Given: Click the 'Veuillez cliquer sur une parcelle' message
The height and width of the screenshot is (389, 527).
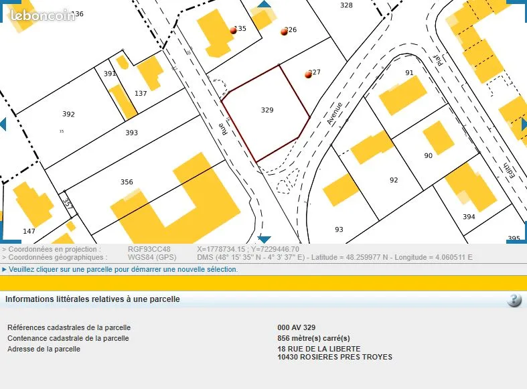Looking at the screenshot, I should pos(123,269).
